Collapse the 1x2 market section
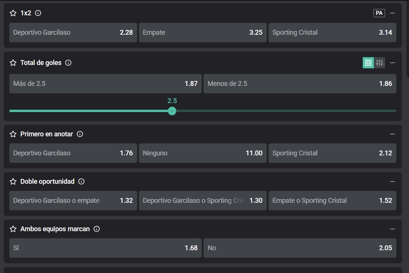The height and width of the screenshot is (273, 409). (x=392, y=13)
